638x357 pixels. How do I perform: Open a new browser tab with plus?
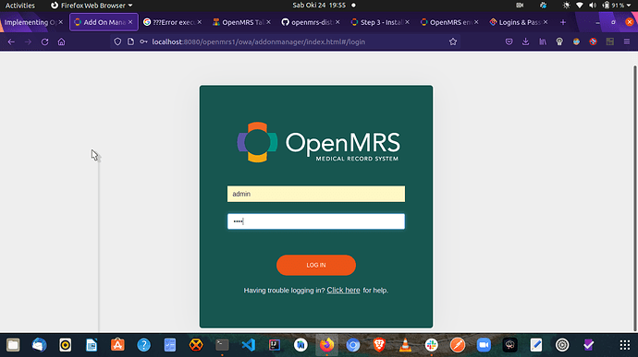coord(563,22)
